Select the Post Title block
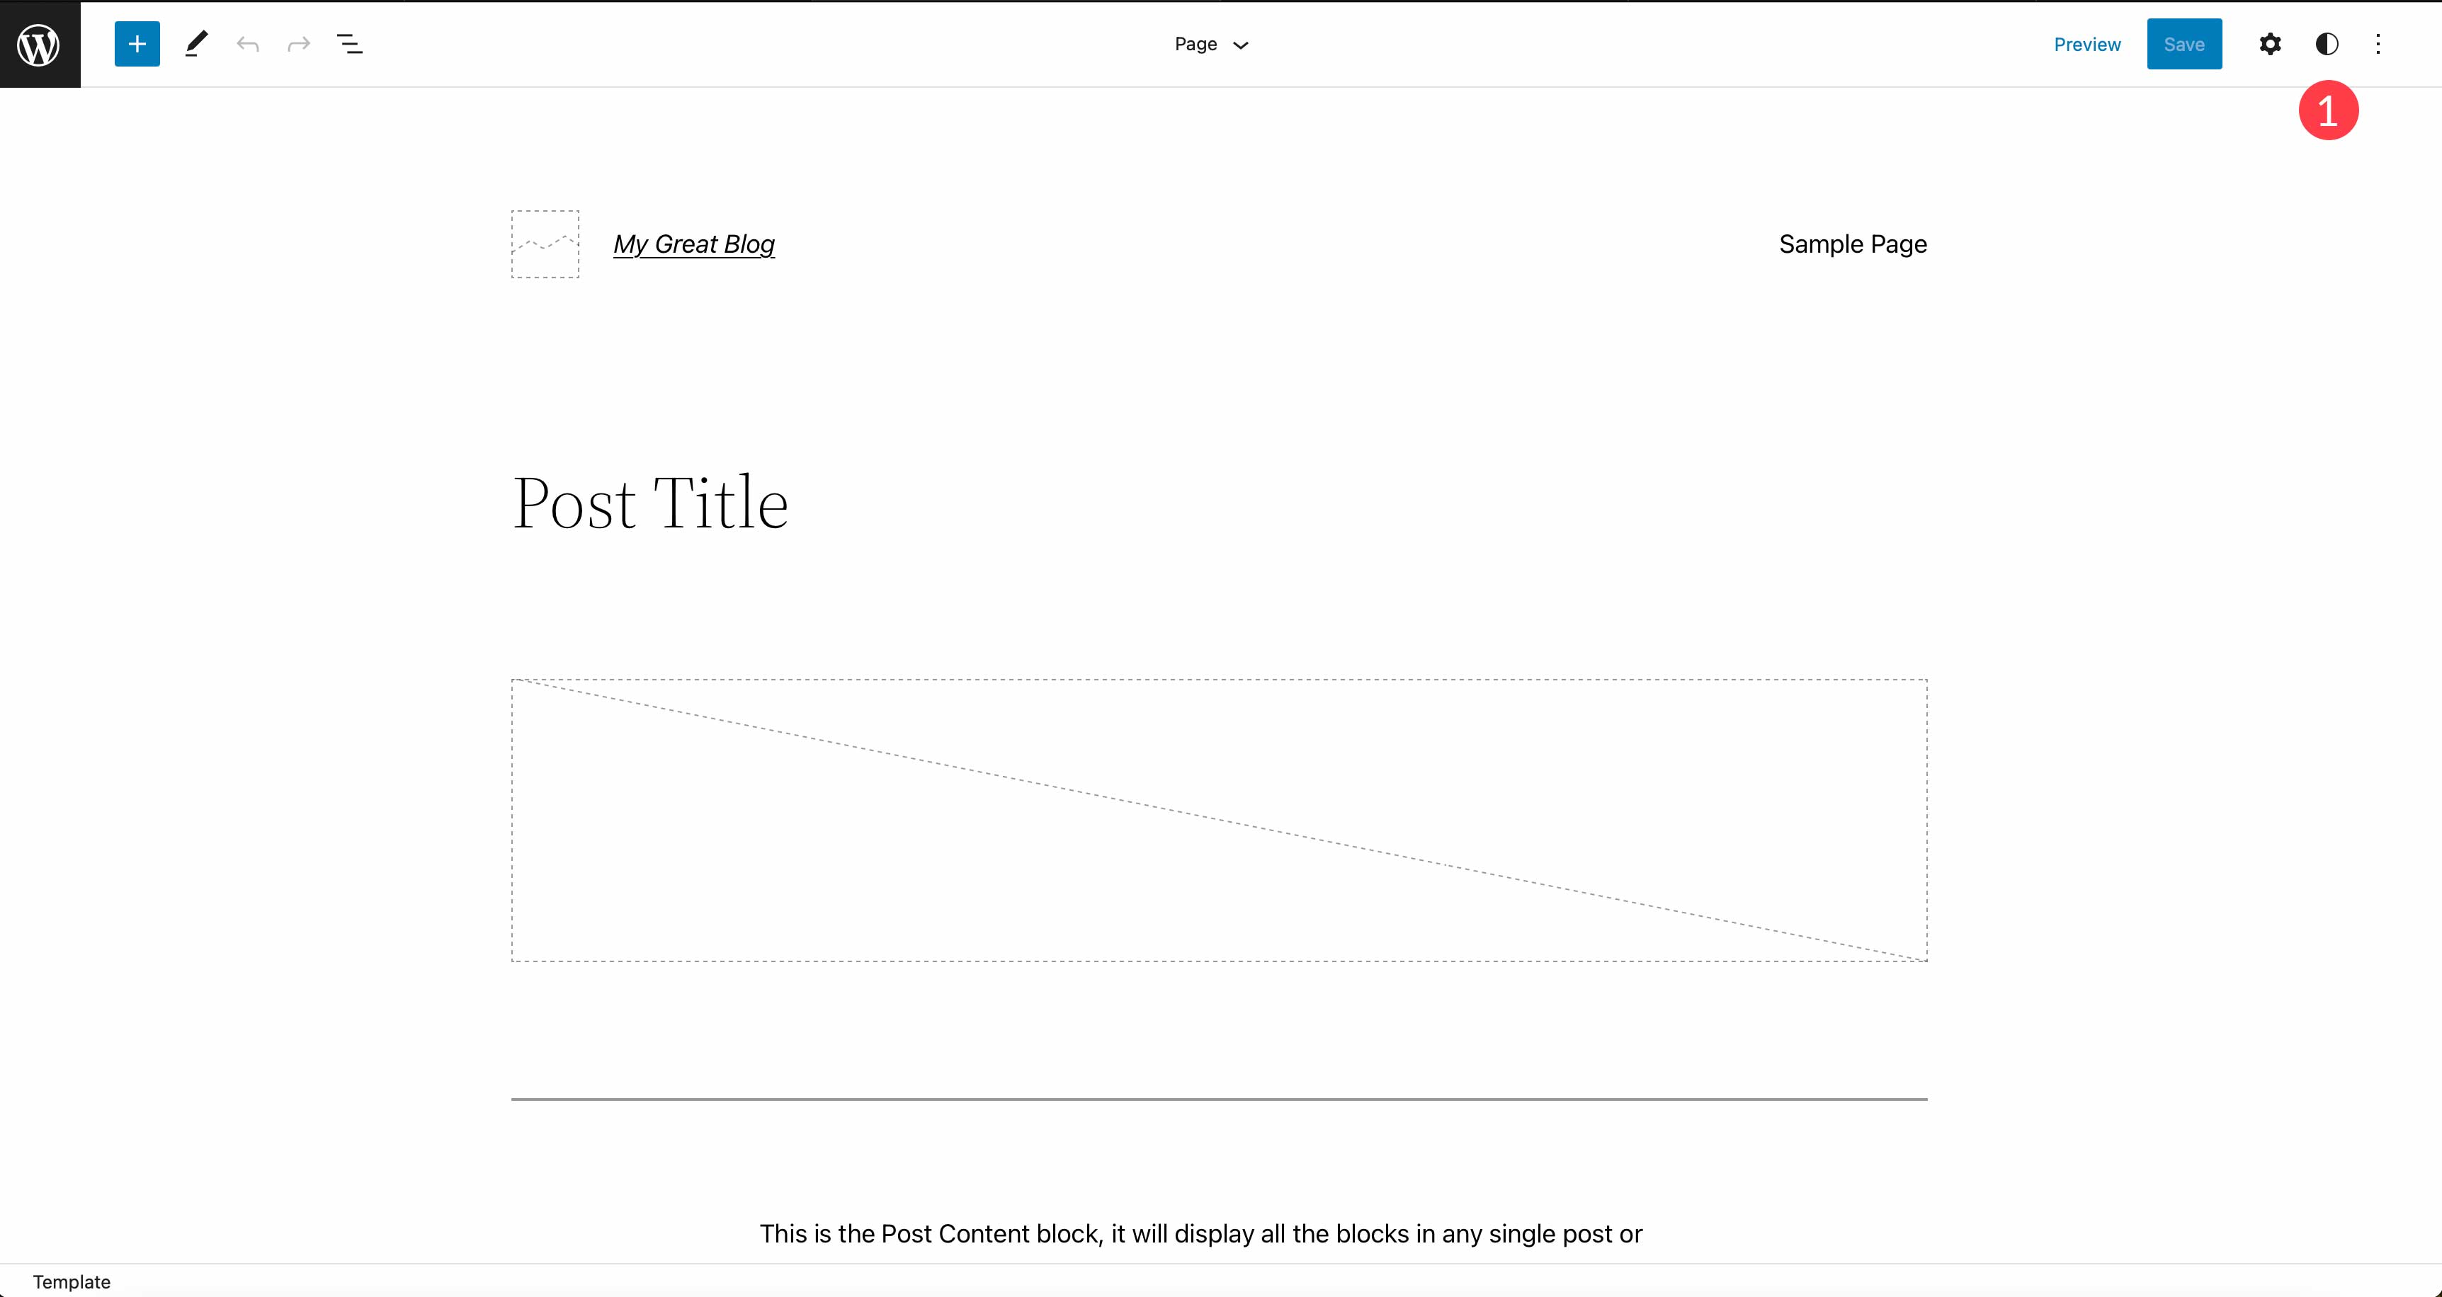The width and height of the screenshot is (2442, 1297). click(650, 502)
